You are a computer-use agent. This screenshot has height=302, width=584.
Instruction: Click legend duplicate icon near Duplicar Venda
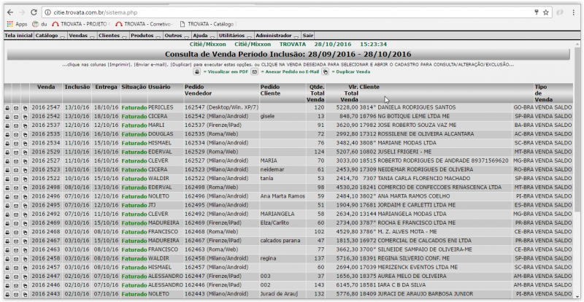(325, 71)
